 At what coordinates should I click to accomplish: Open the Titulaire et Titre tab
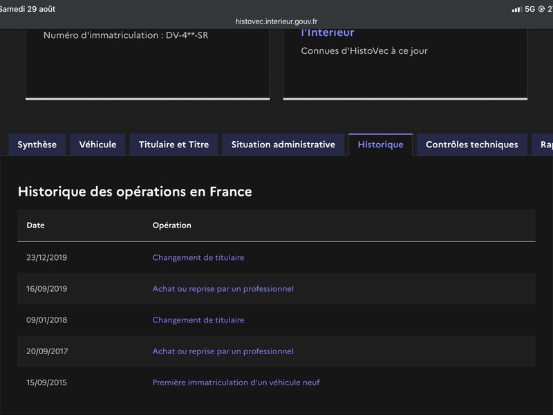click(174, 145)
